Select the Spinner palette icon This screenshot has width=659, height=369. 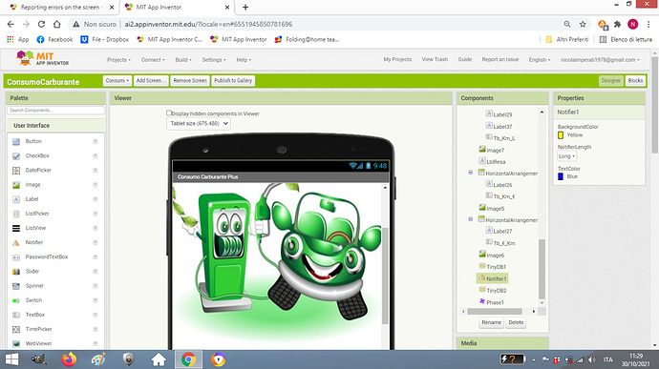click(x=16, y=286)
